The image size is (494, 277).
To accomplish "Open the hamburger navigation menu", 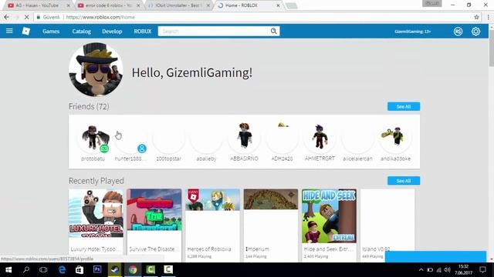I will (9, 31).
